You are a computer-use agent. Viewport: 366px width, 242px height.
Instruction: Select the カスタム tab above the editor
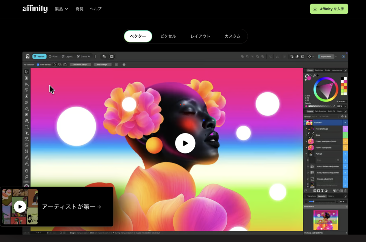233,36
